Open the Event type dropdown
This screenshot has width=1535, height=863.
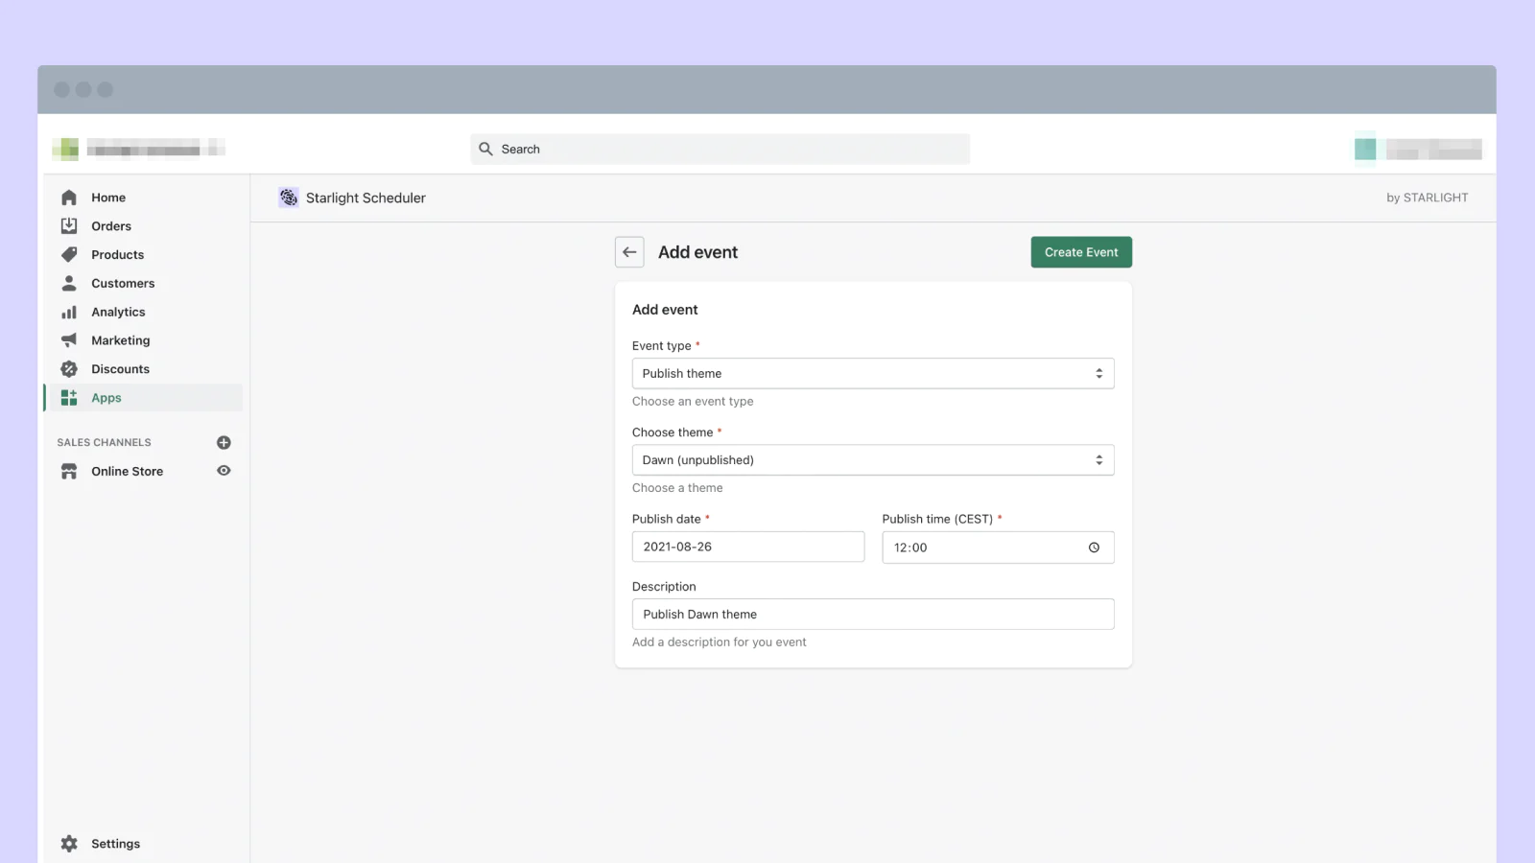[x=872, y=374]
